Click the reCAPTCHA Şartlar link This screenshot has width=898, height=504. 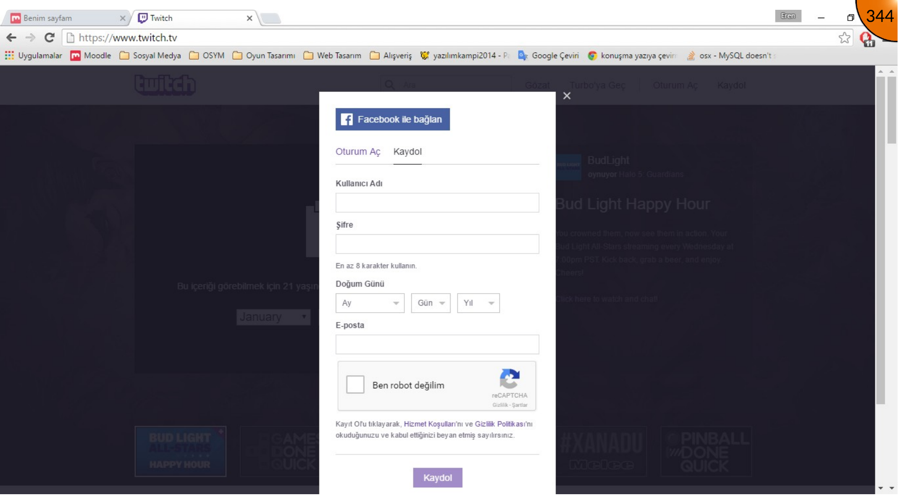tap(520, 405)
